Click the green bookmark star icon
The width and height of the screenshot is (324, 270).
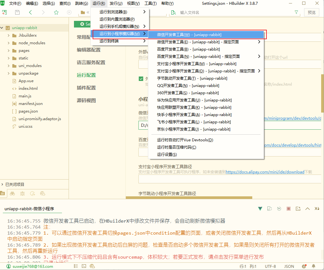[56, 12]
